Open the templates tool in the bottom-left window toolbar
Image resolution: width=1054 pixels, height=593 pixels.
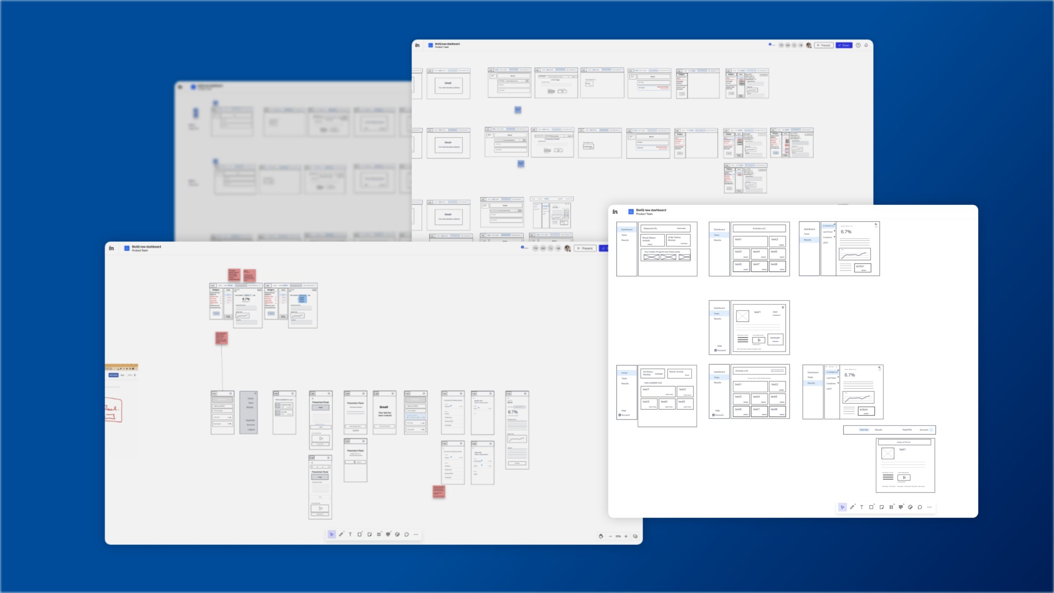pos(388,535)
